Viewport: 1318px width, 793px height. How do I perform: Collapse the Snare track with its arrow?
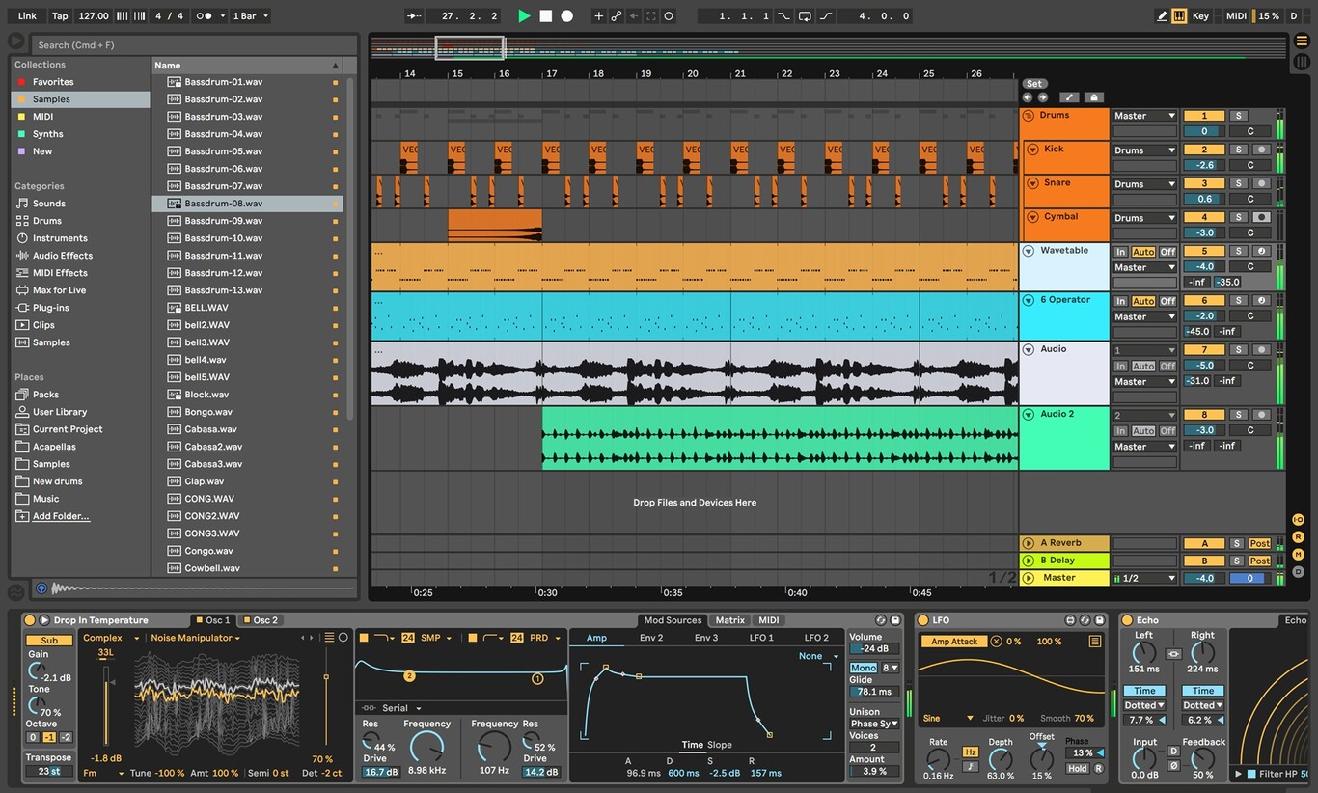click(1032, 183)
